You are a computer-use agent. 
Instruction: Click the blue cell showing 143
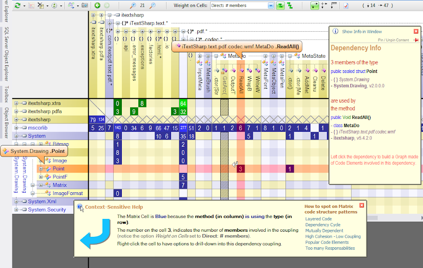(x=118, y=128)
